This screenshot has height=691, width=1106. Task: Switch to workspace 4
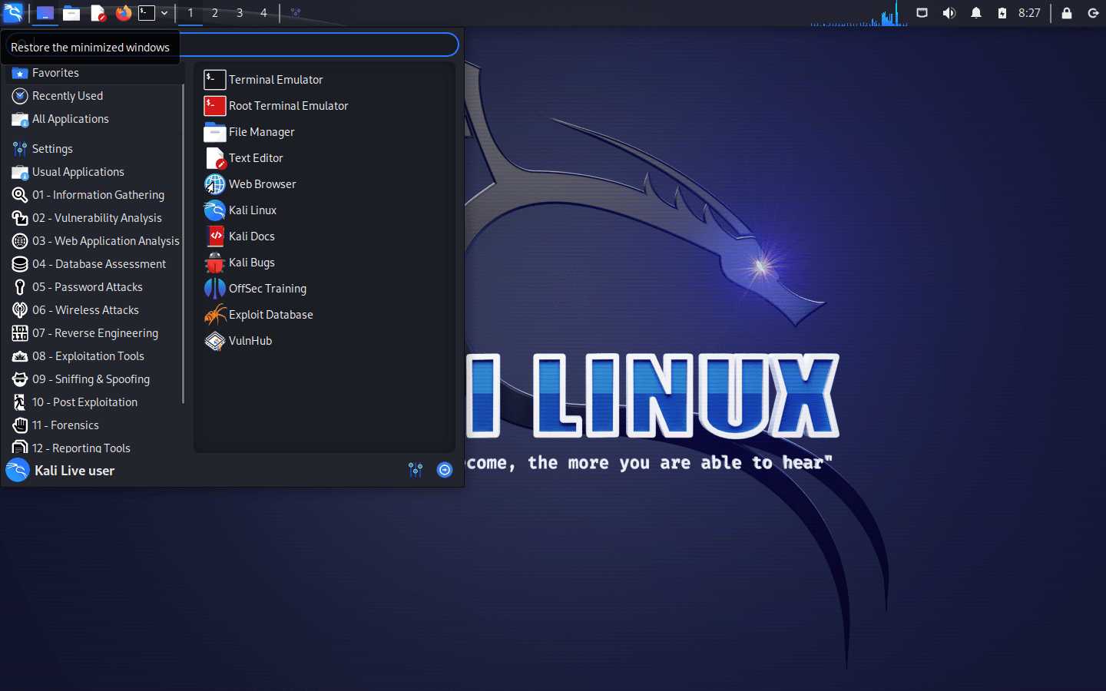(263, 13)
